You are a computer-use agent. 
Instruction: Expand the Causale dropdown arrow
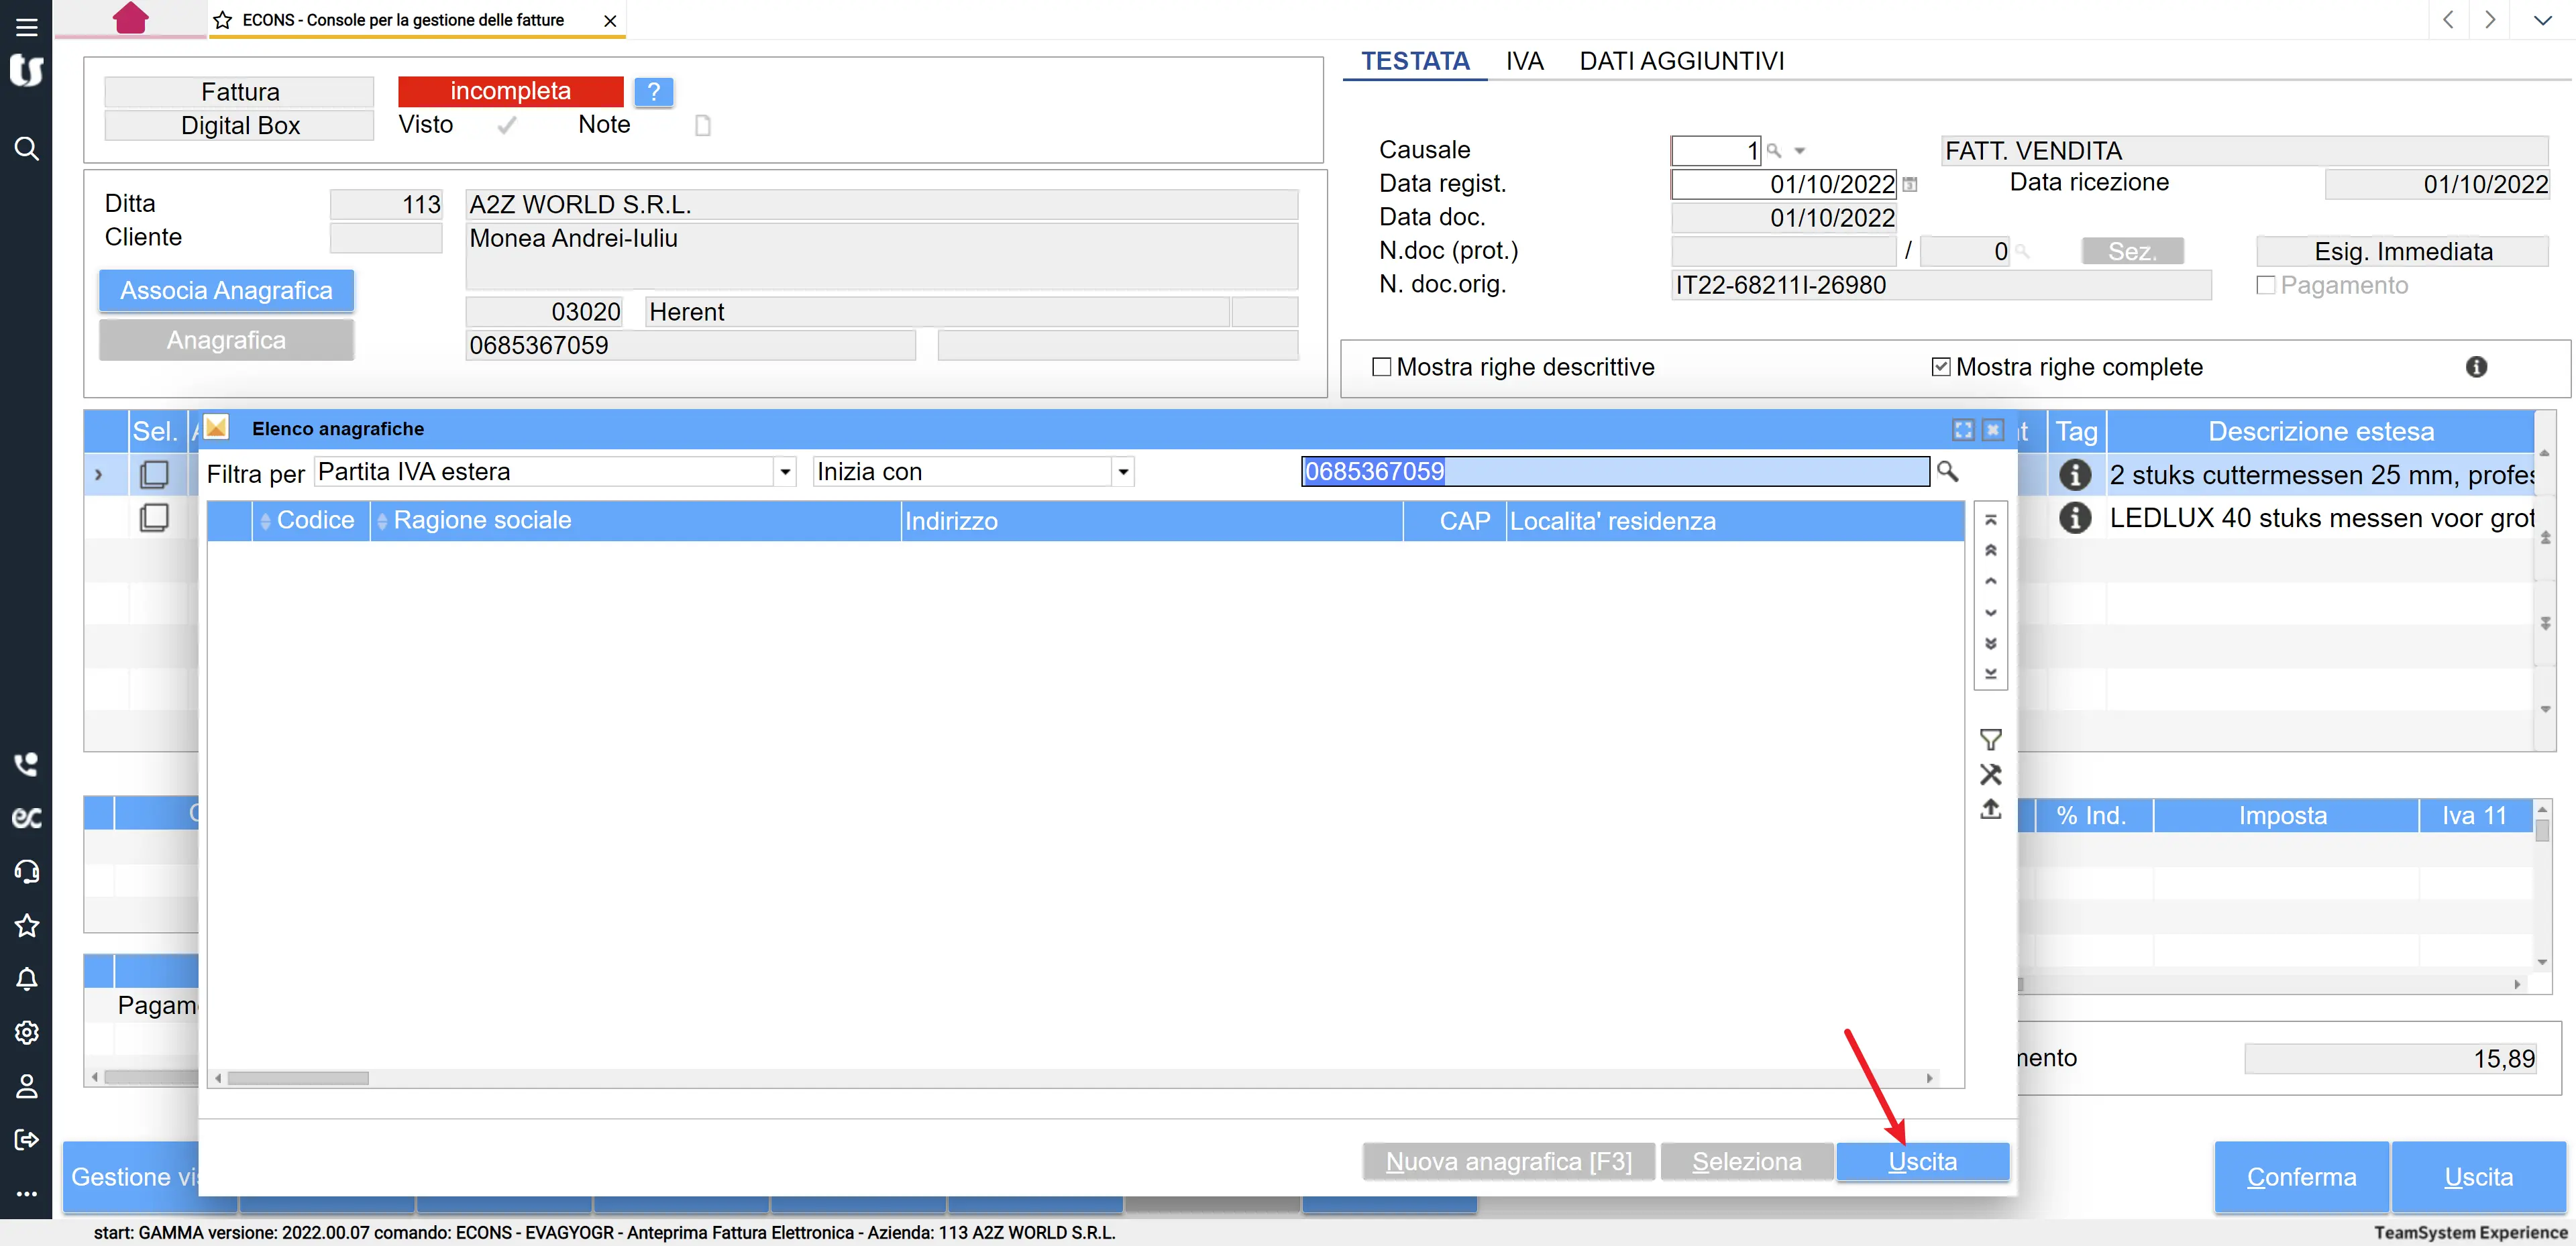click(x=1799, y=151)
